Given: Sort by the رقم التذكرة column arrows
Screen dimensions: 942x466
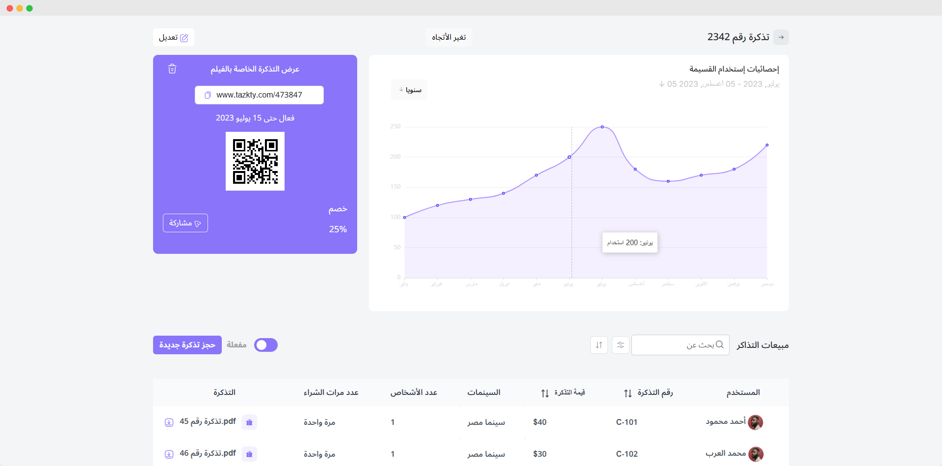Looking at the screenshot, I should (x=628, y=393).
